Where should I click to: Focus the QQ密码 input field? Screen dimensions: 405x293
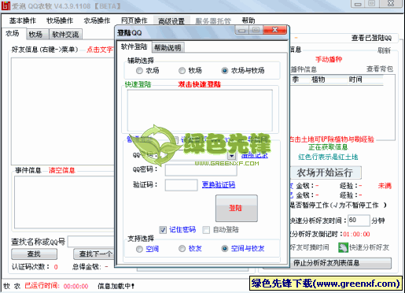201,170
